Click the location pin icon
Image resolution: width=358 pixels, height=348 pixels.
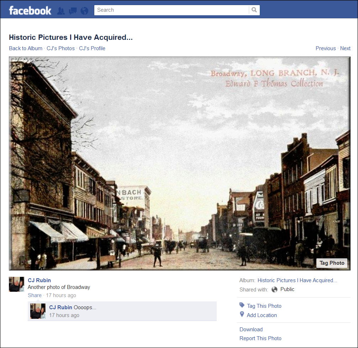(x=242, y=315)
